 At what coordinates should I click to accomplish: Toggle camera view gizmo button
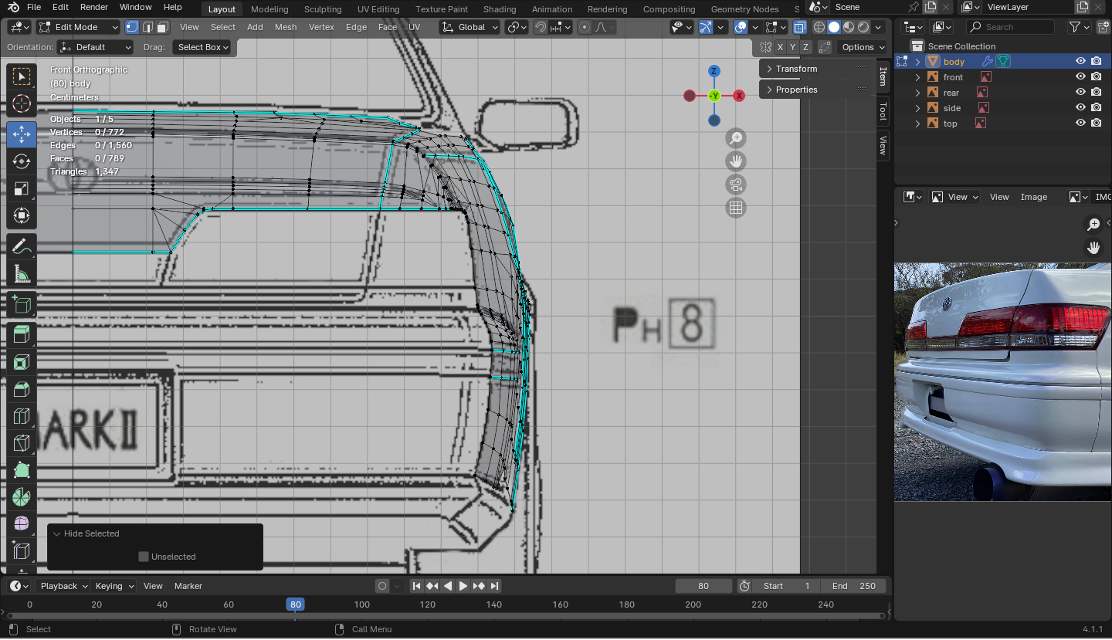[736, 185]
